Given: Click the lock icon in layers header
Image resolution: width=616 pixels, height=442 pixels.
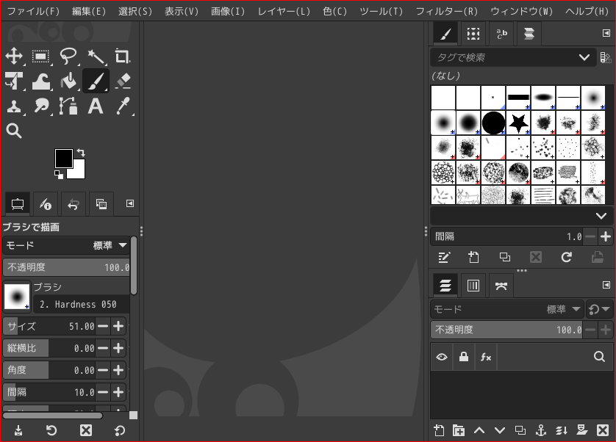Looking at the screenshot, I should (x=464, y=357).
